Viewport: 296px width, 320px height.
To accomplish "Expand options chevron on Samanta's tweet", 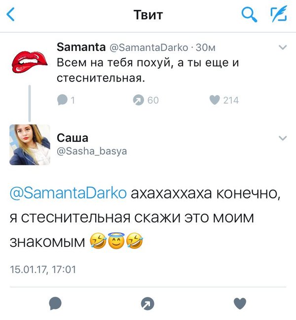I will click(x=283, y=47).
